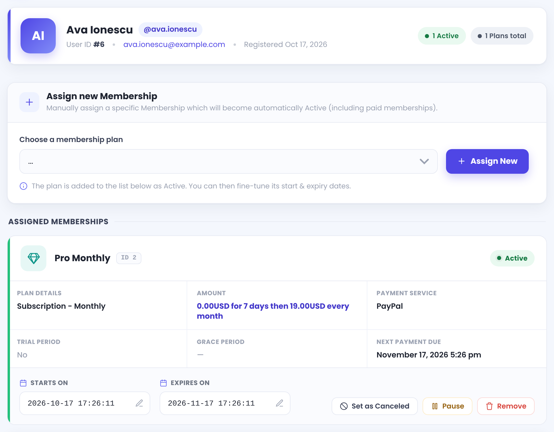
Task: Click next payment due November 17, 2026
Action: tap(429, 355)
